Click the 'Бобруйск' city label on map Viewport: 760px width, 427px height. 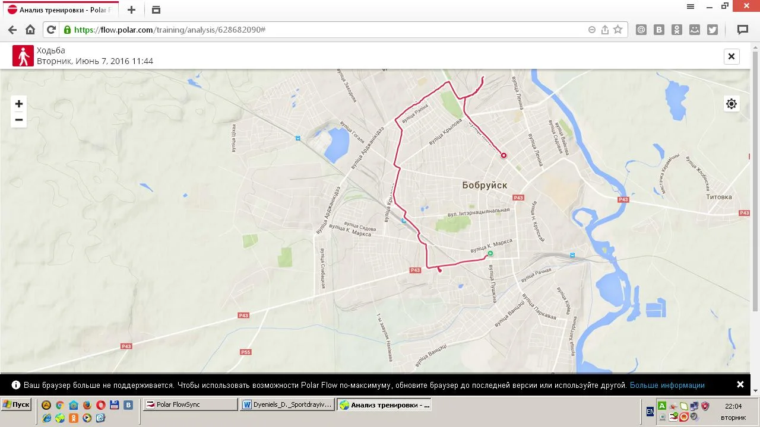[x=484, y=186]
